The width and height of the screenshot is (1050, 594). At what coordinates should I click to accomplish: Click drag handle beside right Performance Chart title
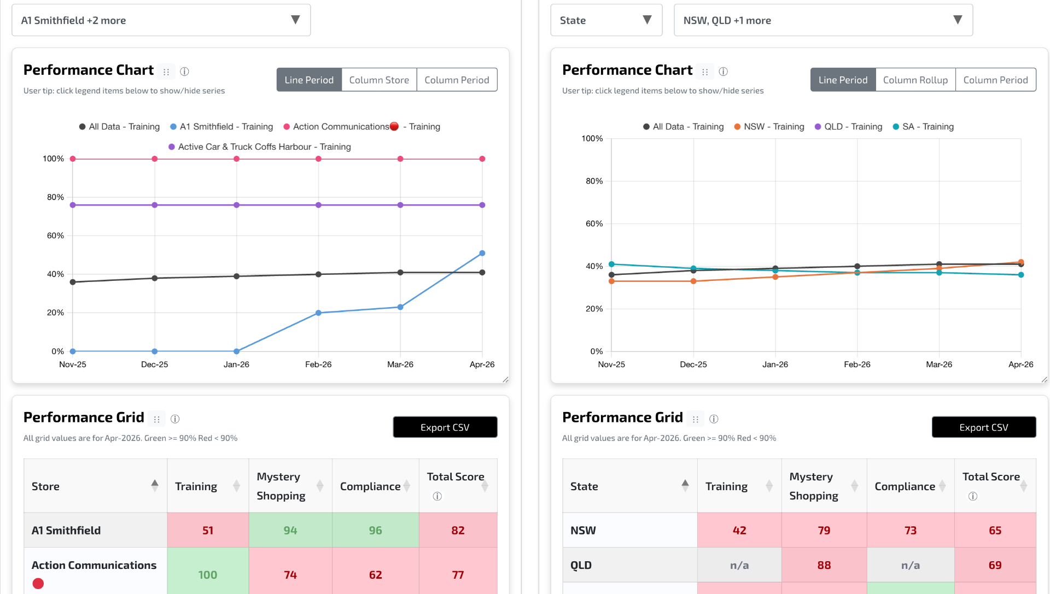[x=705, y=72]
